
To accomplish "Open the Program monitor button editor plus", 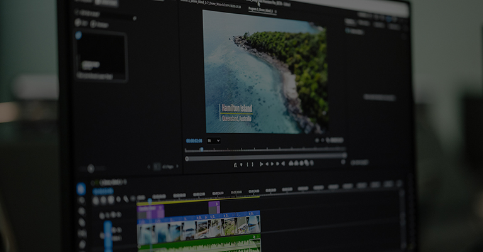I will (x=343, y=162).
